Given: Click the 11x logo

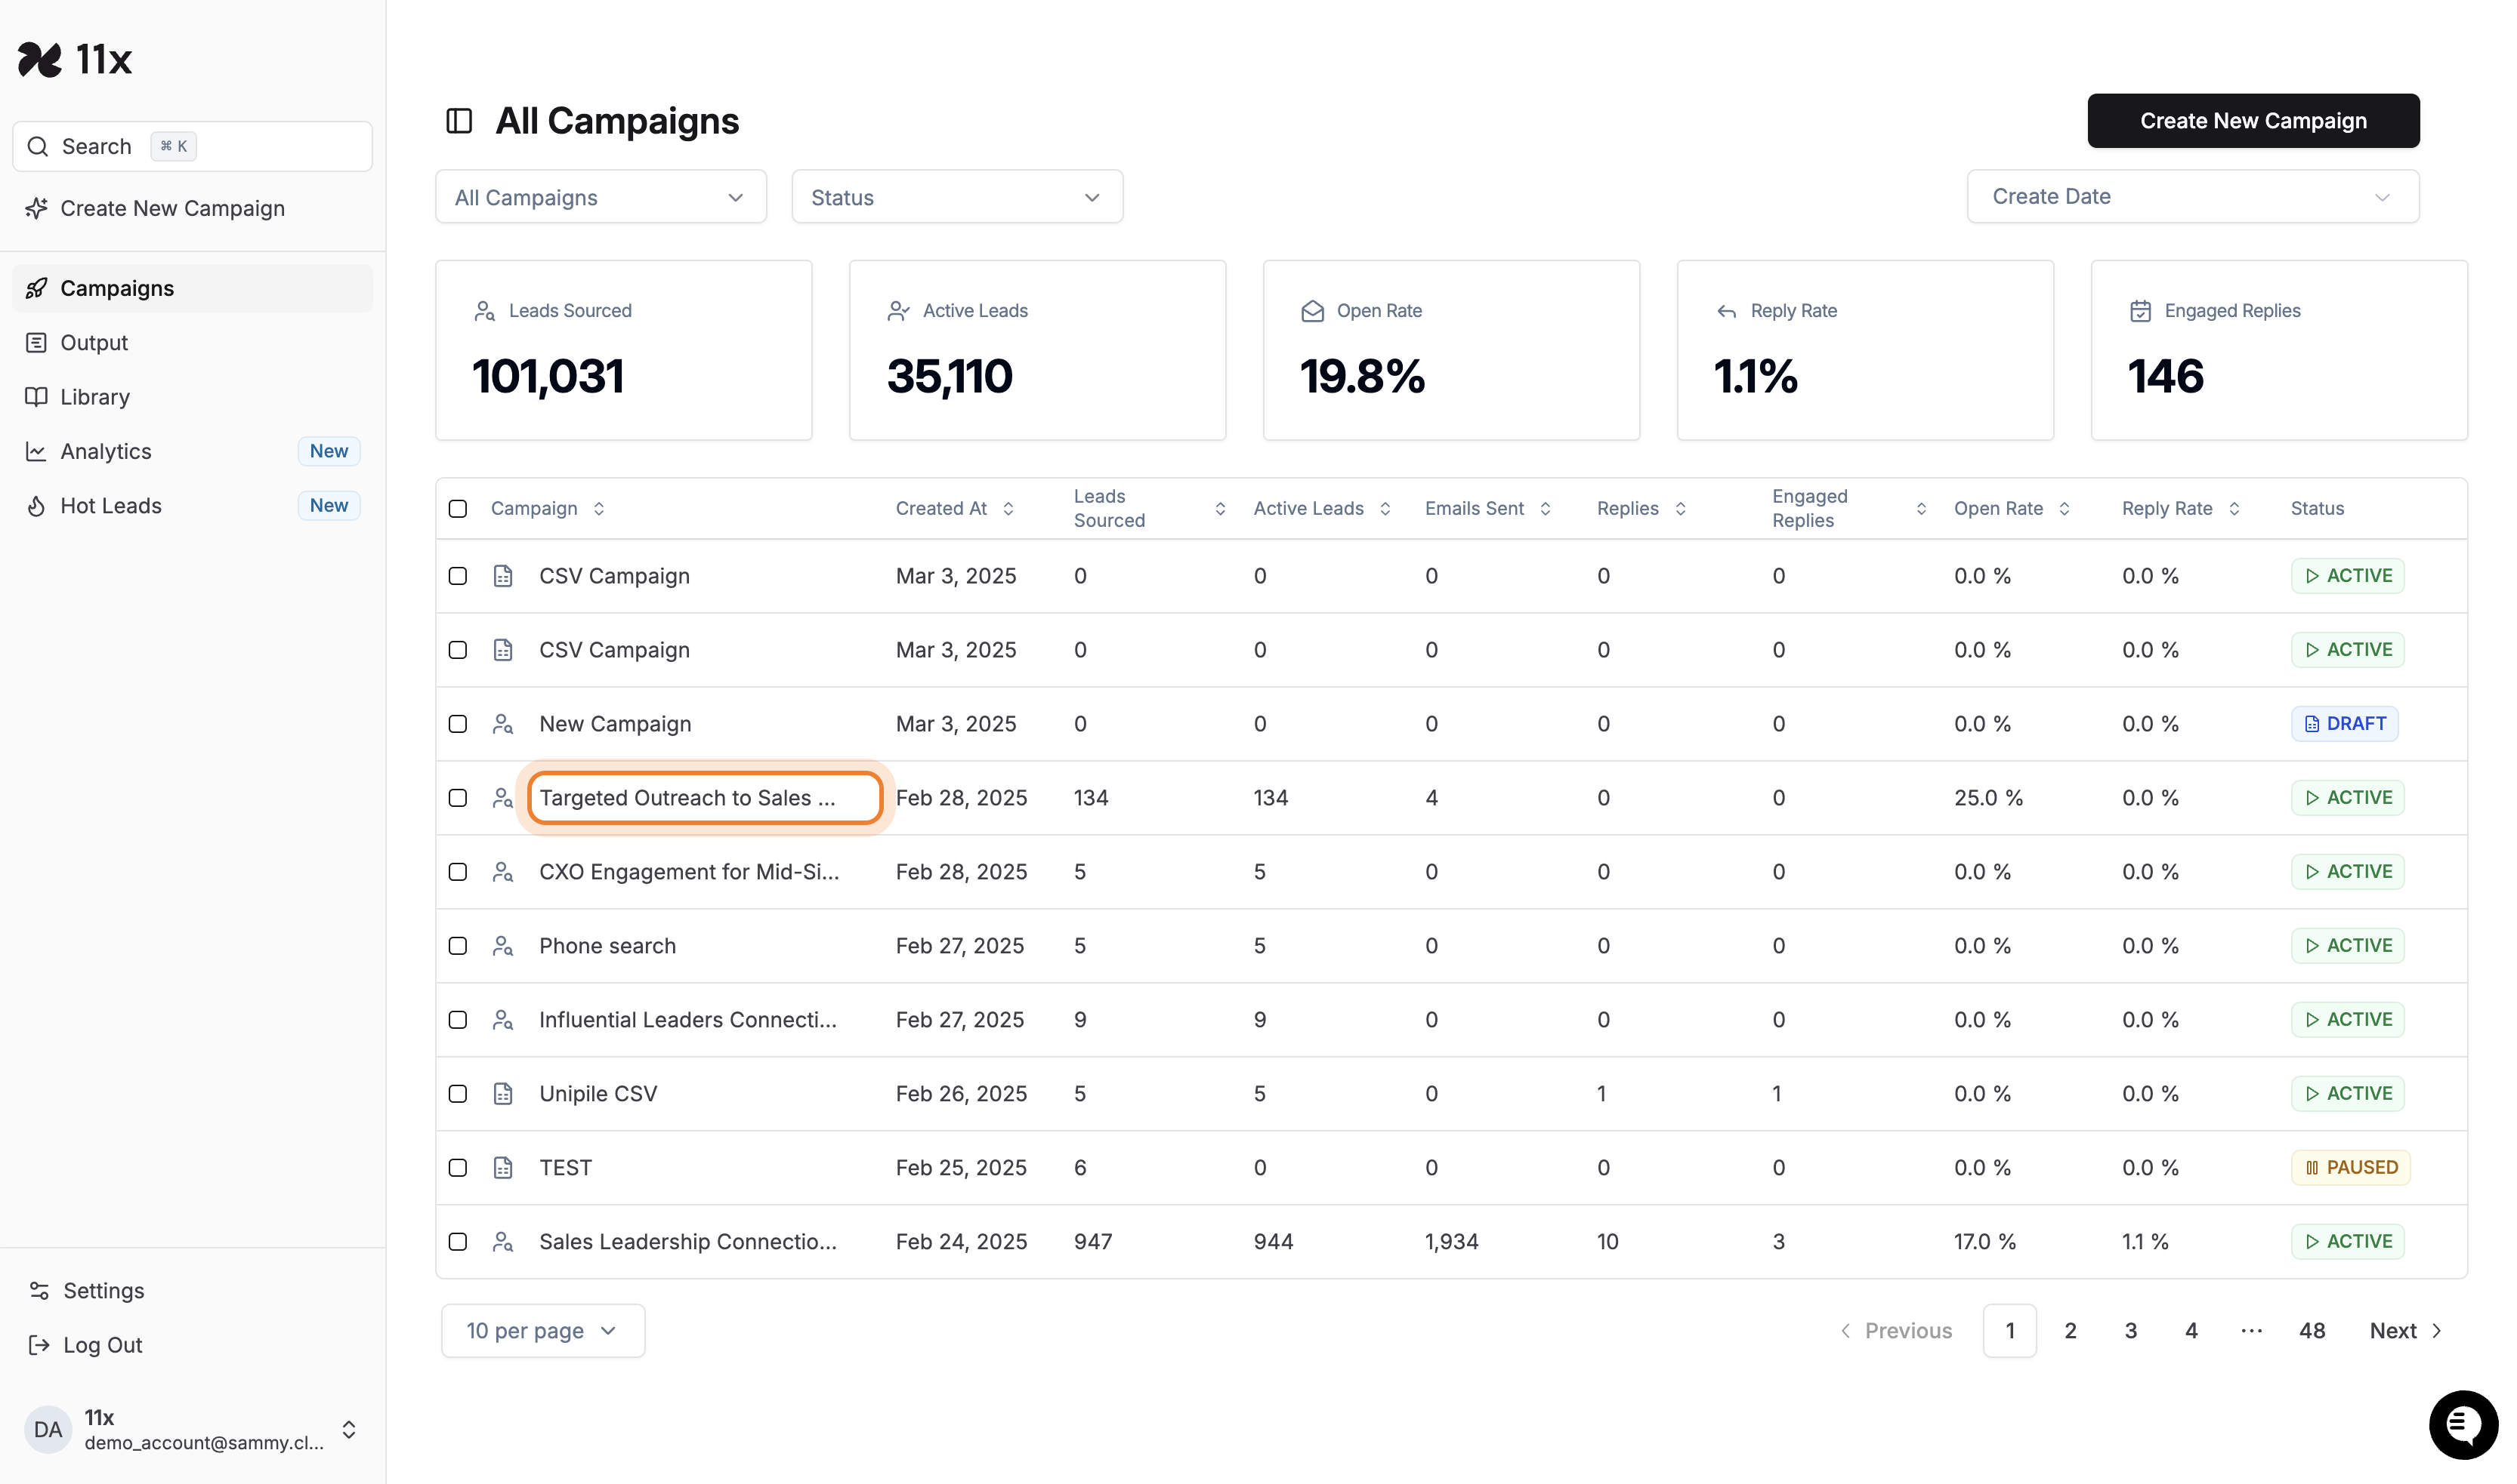Looking at the screenshot, I should tap(75, 60).
